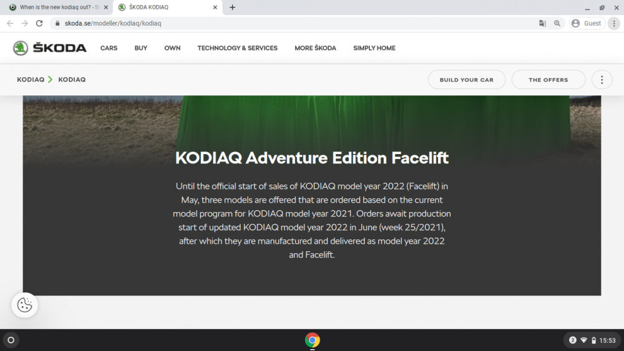Open the OWN menu

tap(172, 48)
